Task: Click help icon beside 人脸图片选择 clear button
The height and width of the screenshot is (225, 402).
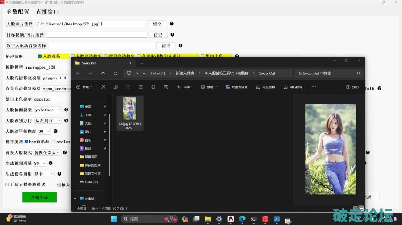Action: click(x=172, y=24)
